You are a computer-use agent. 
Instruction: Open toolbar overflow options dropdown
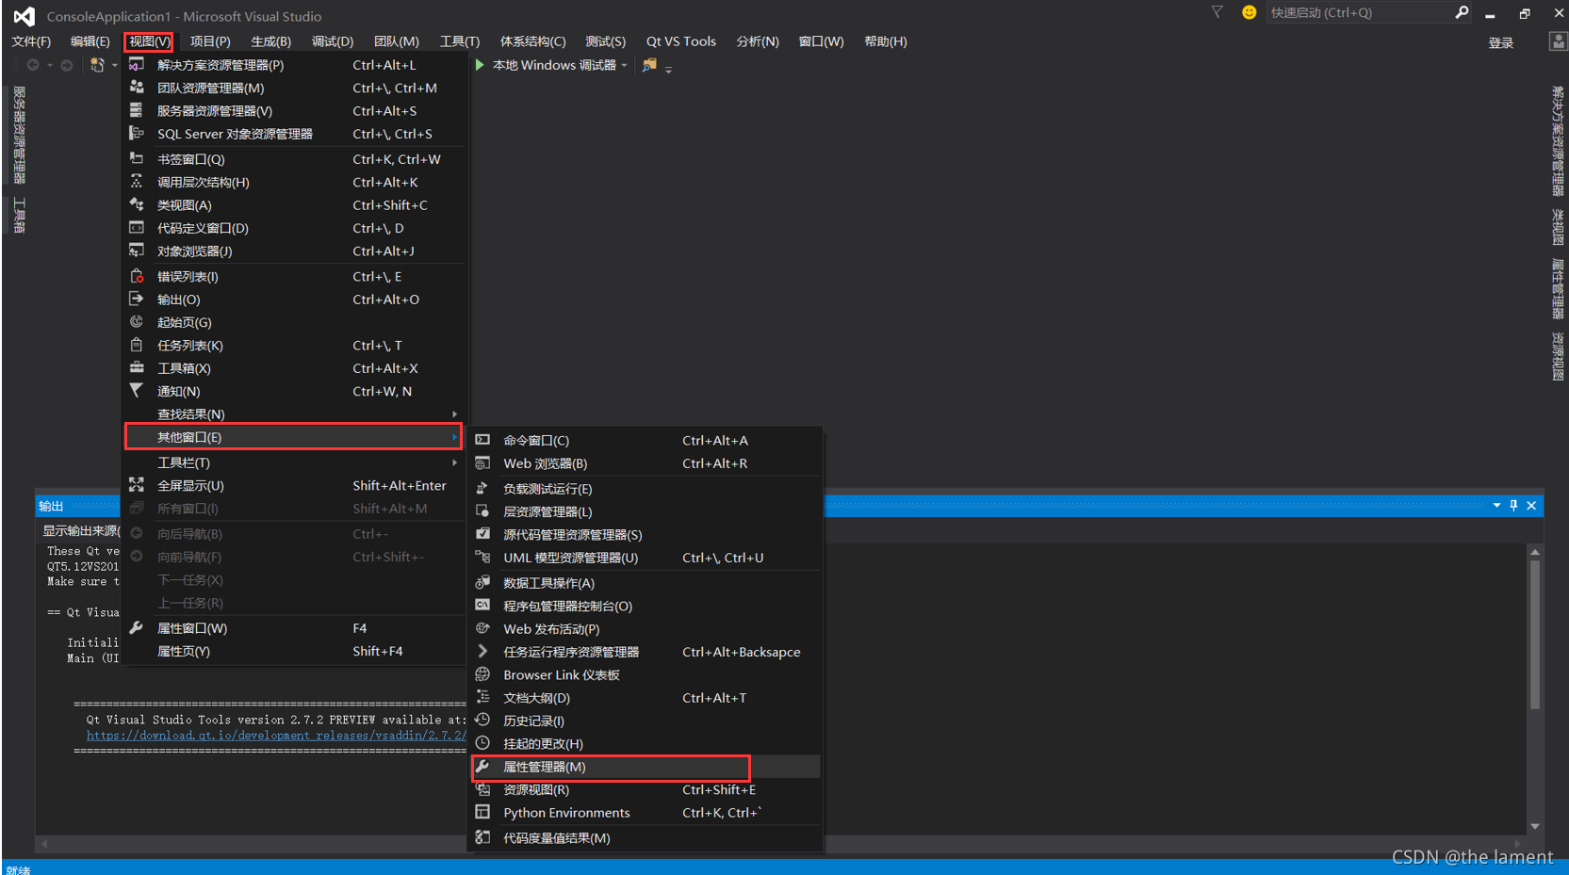point(668,69)
